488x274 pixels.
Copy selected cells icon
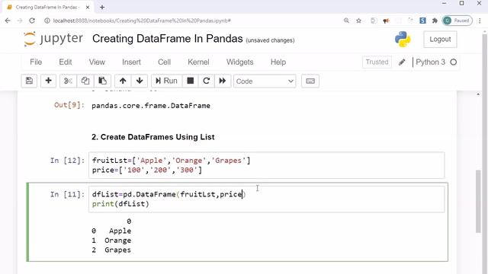pos(85,81)
